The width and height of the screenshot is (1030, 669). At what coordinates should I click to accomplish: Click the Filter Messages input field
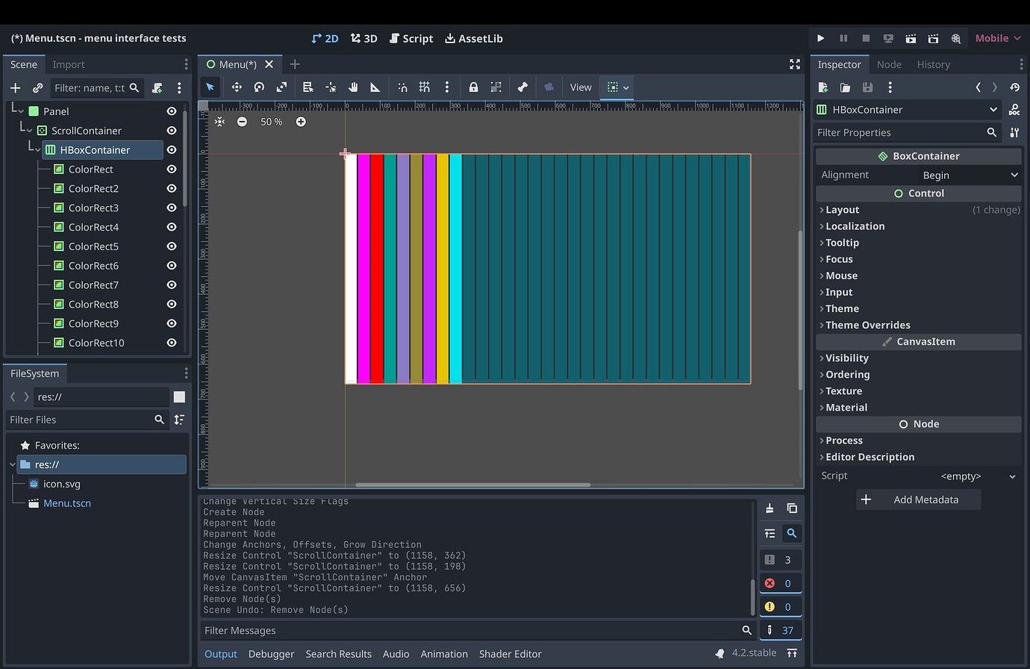pos(448,630)
